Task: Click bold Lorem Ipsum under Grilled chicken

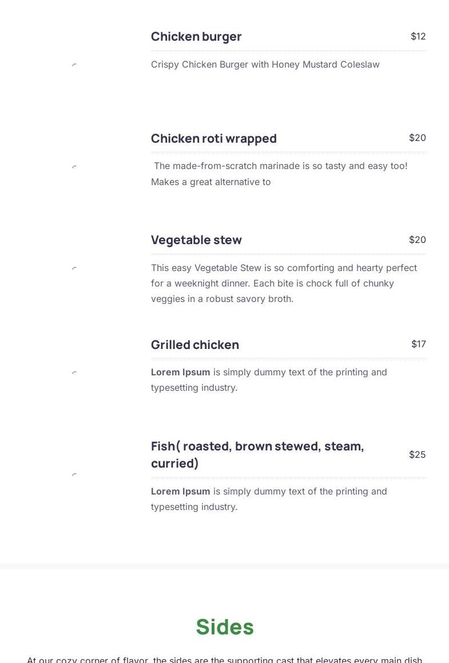Action: click(x=181, y=372)
